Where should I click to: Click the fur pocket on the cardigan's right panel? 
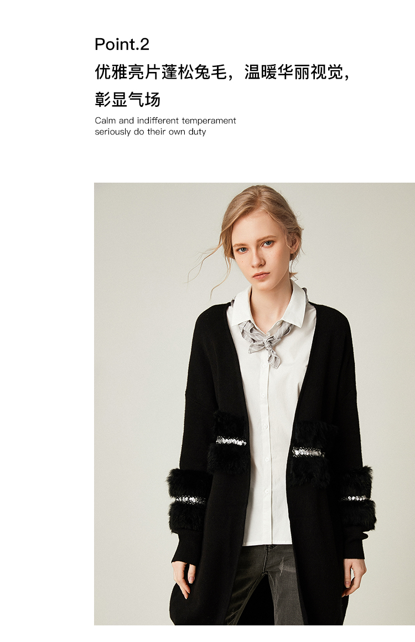coord(312,454)
